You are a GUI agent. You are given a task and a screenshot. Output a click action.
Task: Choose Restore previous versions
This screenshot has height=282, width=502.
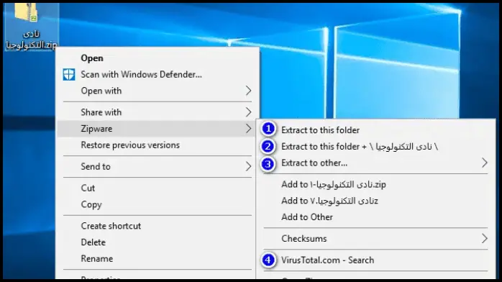pyautogui.click(x=130, y=145)
